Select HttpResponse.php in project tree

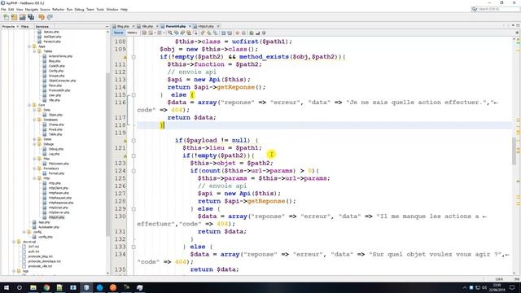[x=61, y=203]
